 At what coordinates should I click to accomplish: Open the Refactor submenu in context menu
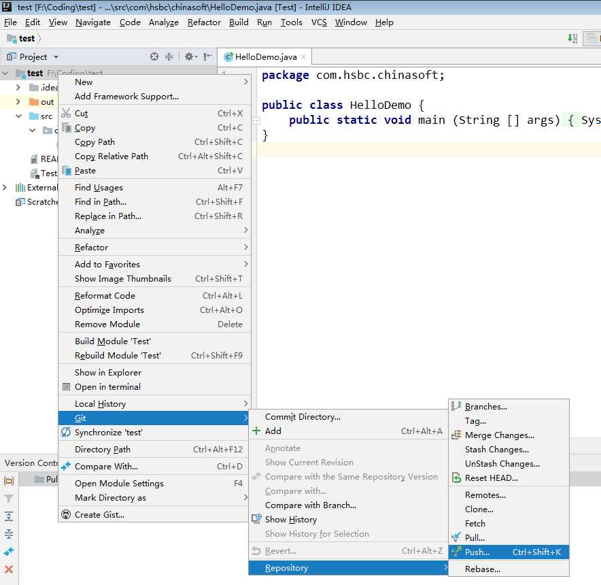(154, 247)
